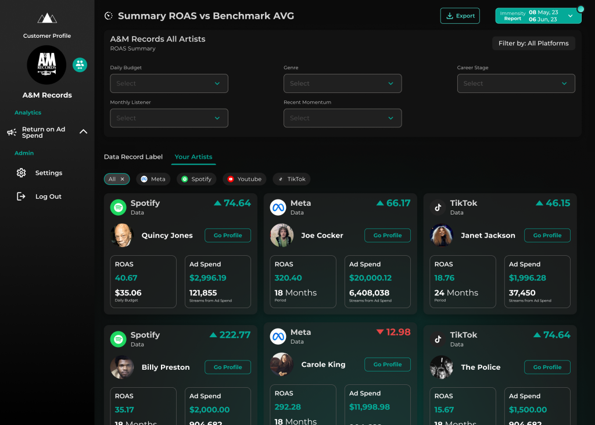Click the up arrow on The Police card
Screen dimensions: 595x425
click(x=537, y=335)
